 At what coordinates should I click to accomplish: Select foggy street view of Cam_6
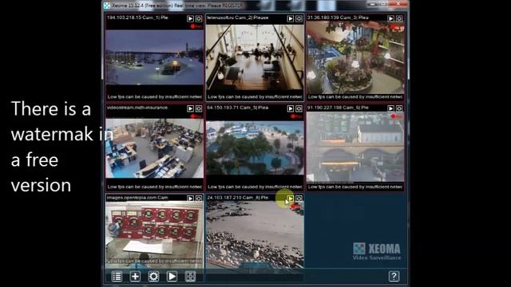(355, 147)
